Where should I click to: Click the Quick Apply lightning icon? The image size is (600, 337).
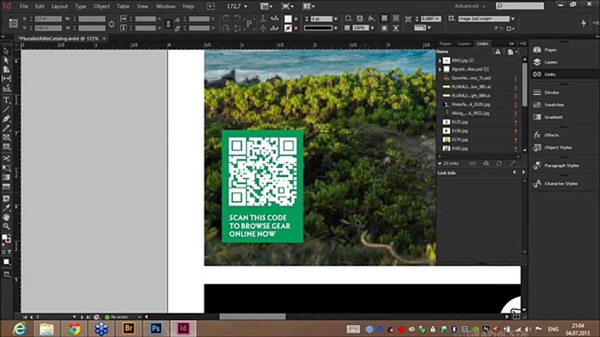(584, 22)
